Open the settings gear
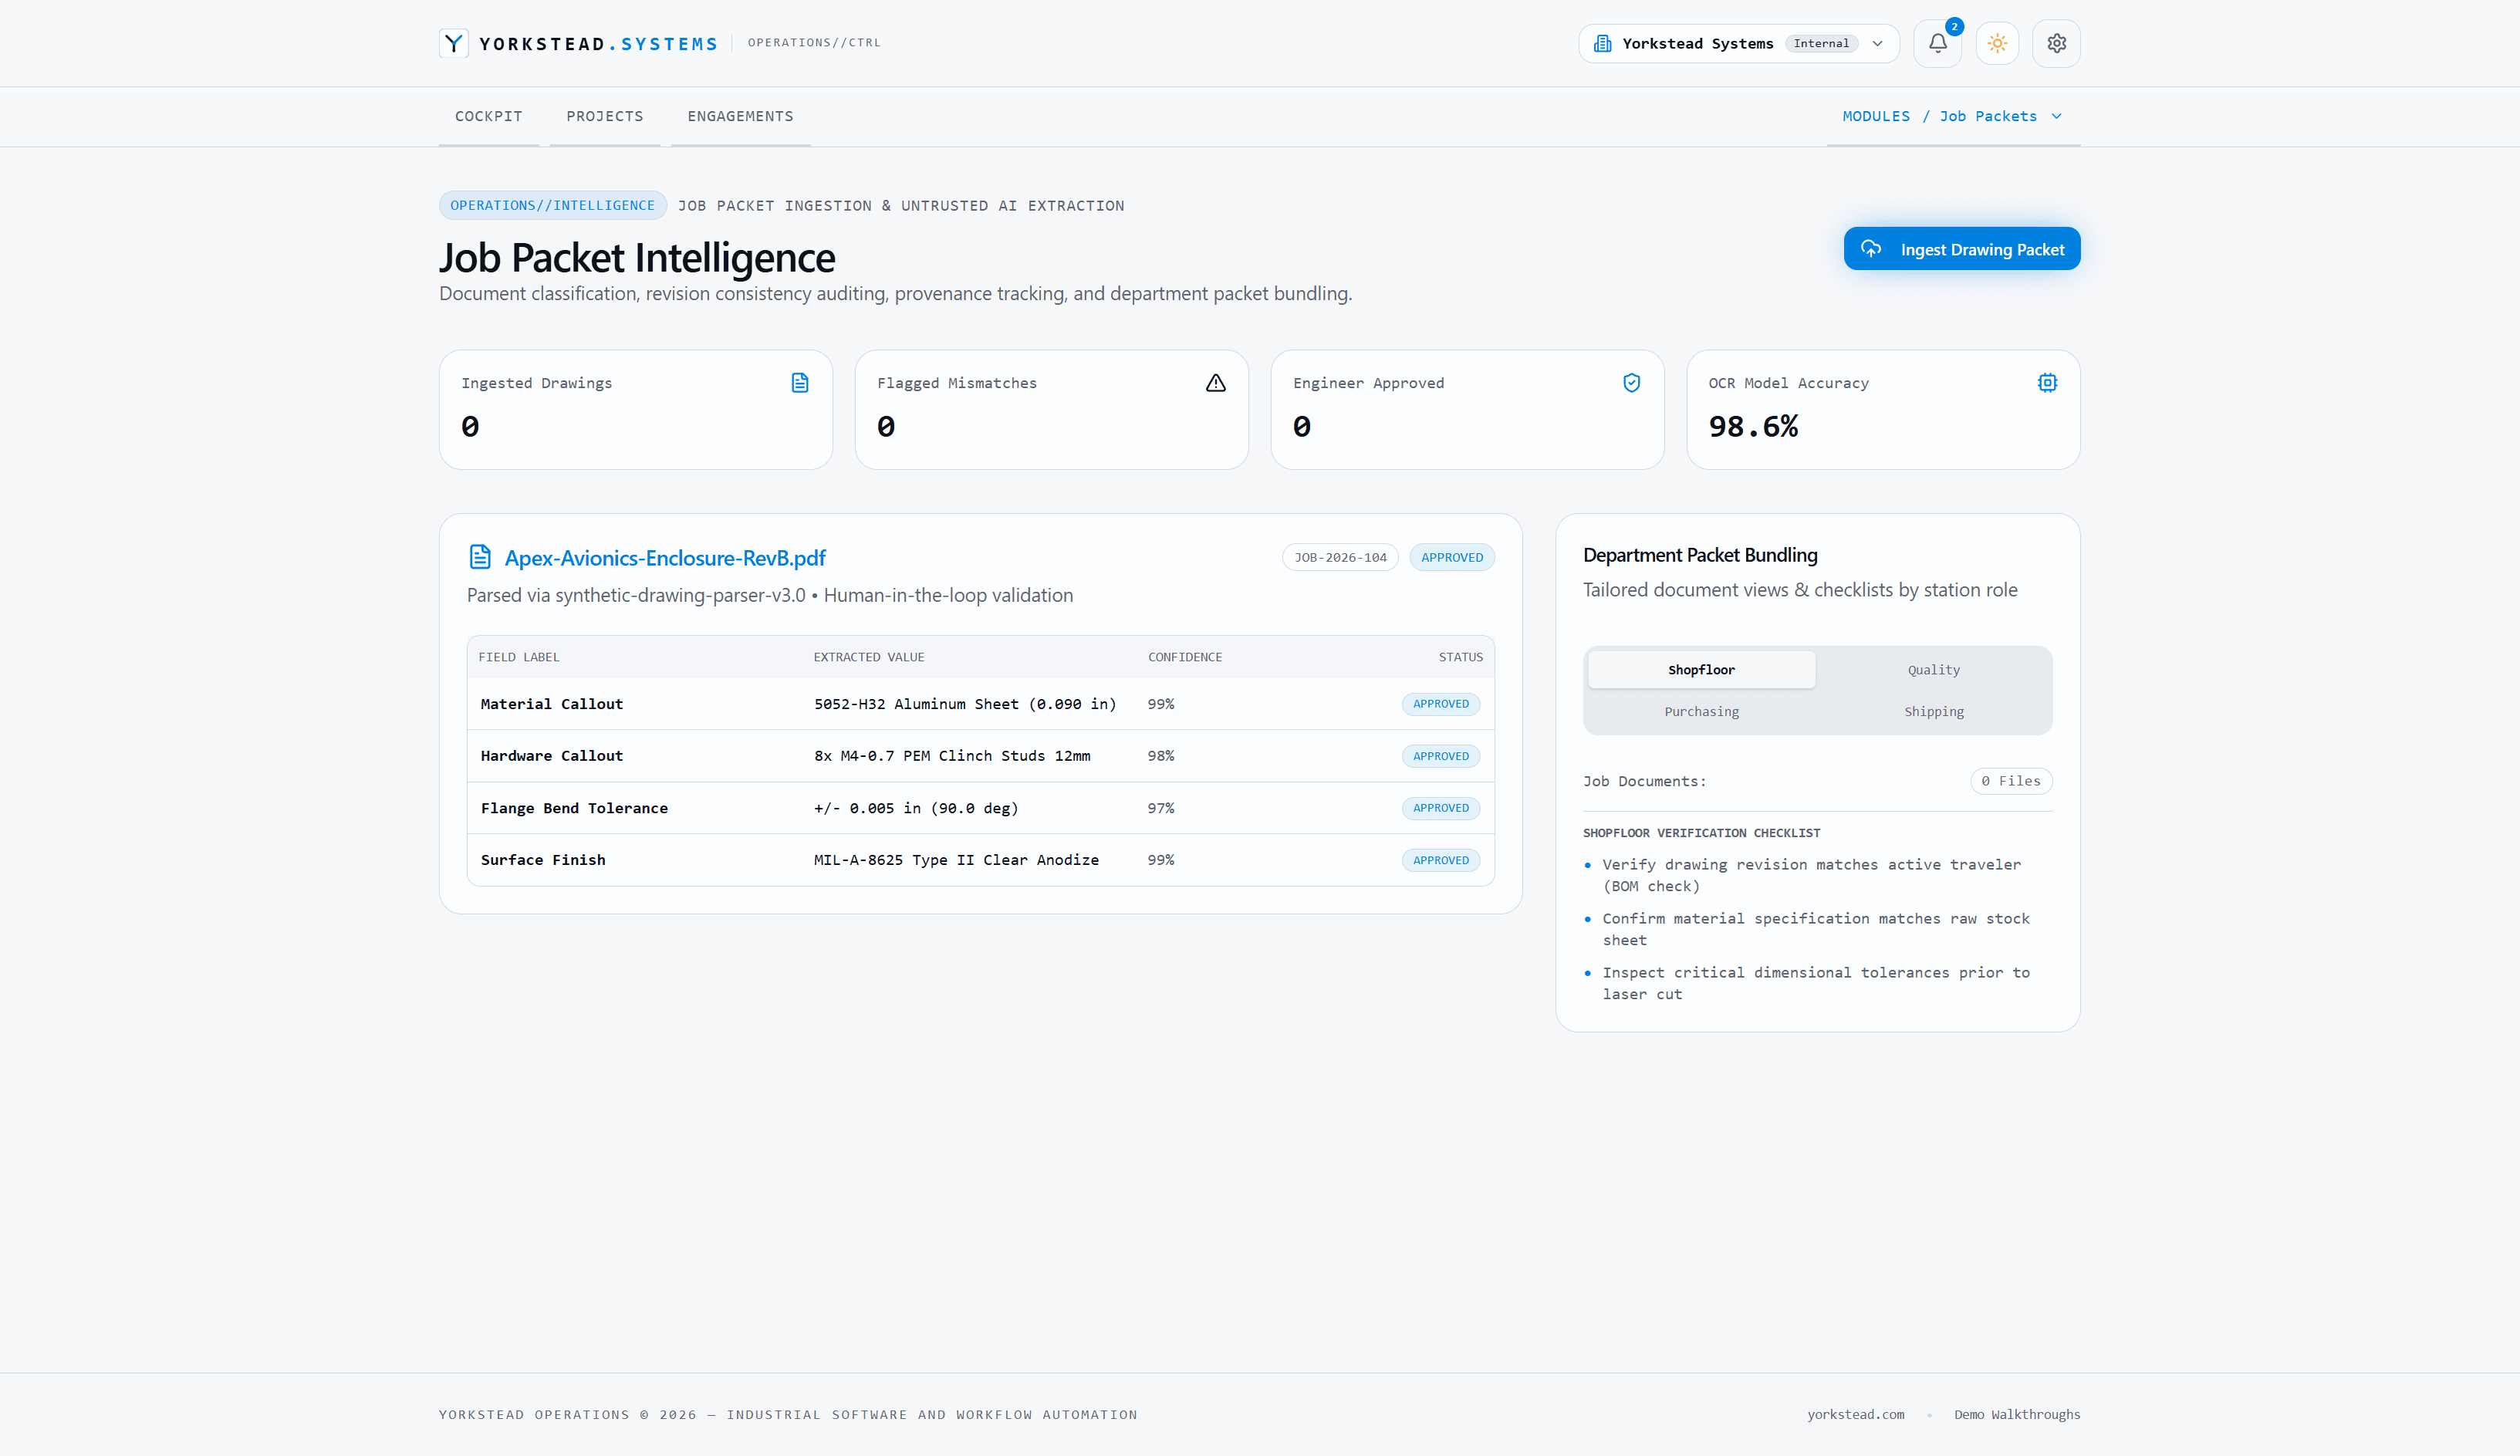The width and height of the screenshot is (2520, 1456). click(2056, 43)
